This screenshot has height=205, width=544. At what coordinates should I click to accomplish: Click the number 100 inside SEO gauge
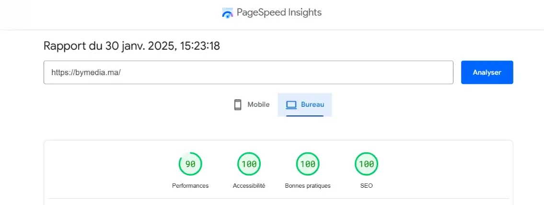[x=366, y=164]
